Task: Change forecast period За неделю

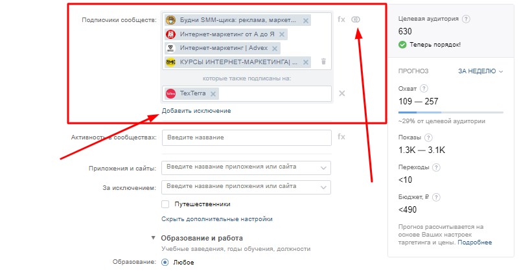Action: click(480, 71)
